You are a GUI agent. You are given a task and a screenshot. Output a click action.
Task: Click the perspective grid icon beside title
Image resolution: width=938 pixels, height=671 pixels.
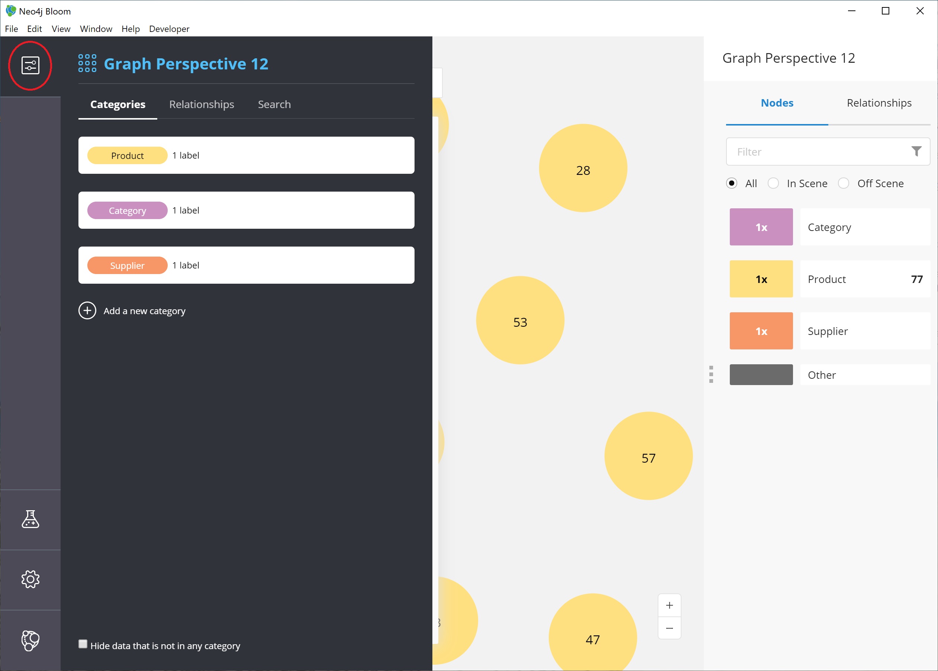click(87, 63)
